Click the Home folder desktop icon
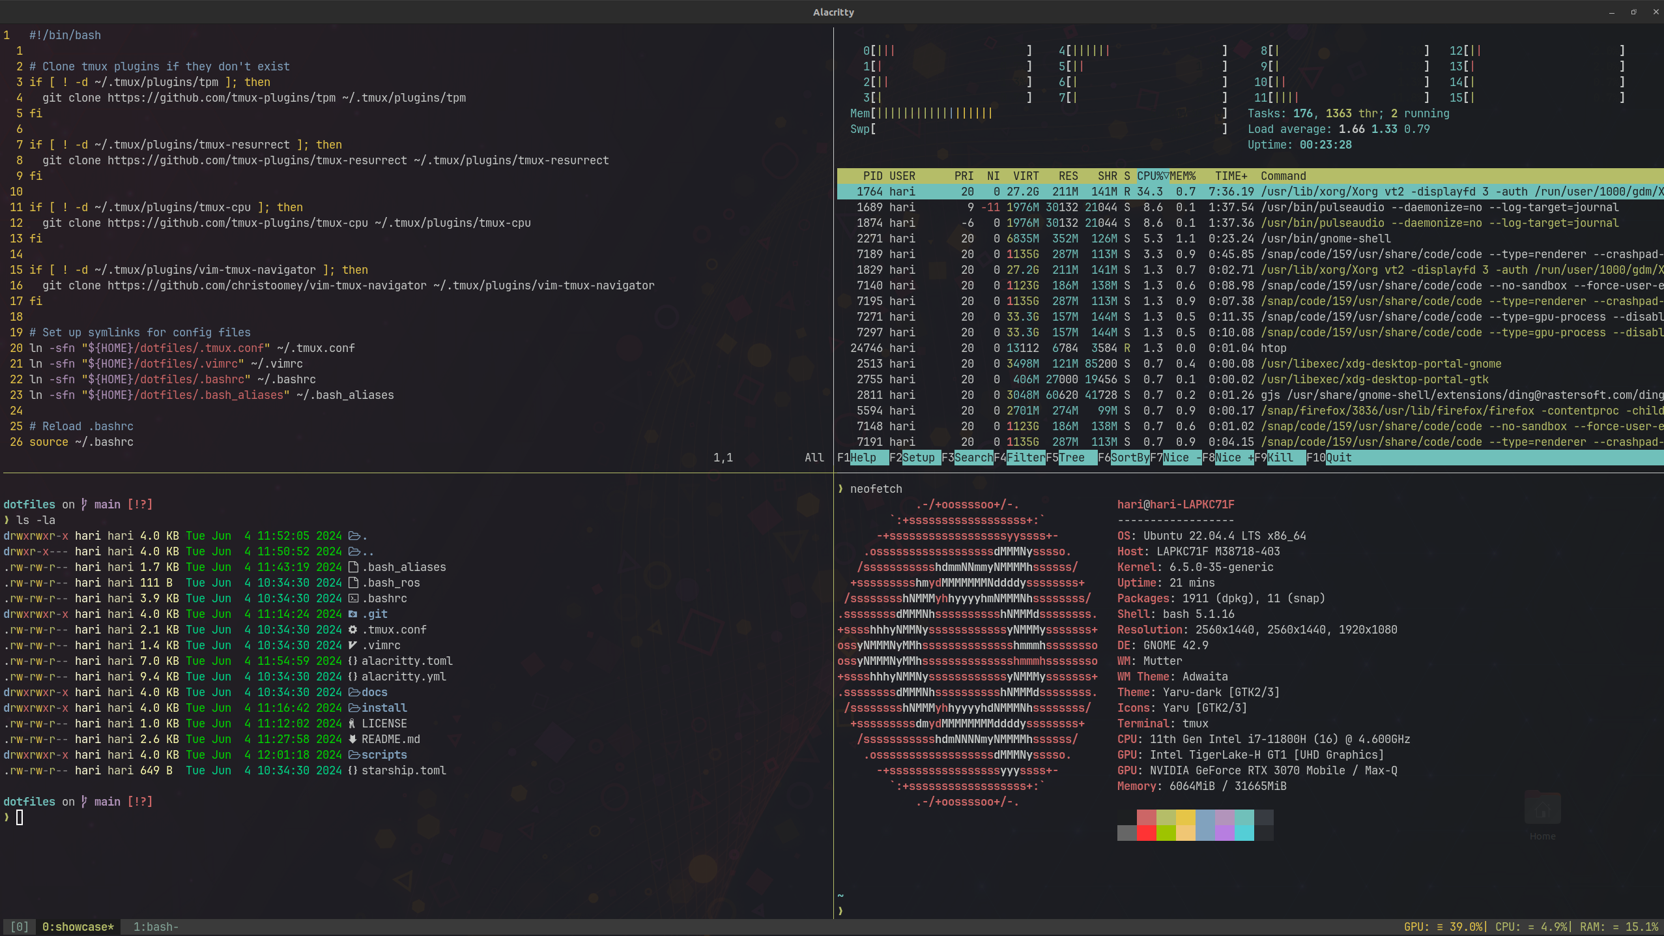1664x936 pixels. [1542, 815]
